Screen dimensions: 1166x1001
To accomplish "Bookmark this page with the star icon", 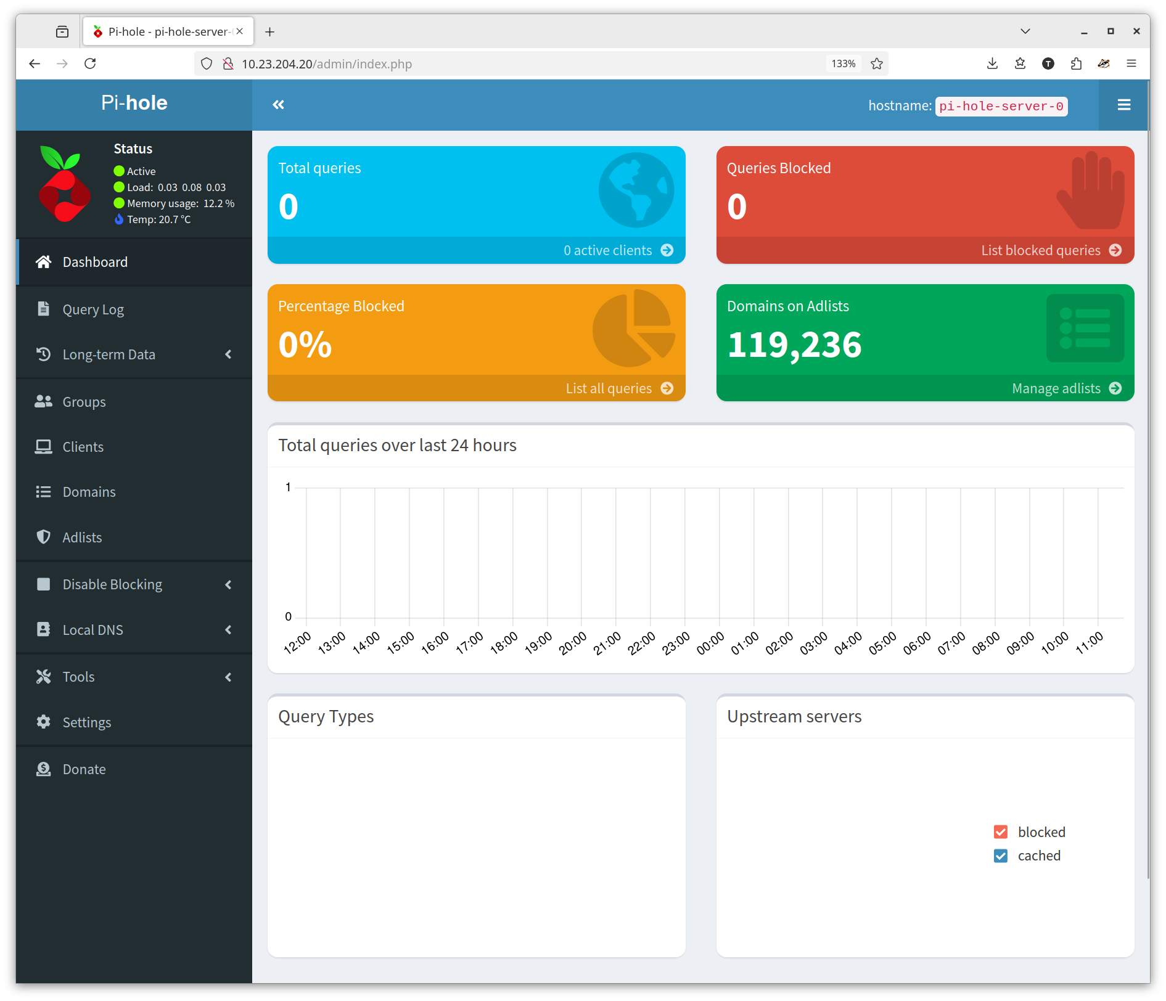I will pyautogui.click(x=877, y=63).
